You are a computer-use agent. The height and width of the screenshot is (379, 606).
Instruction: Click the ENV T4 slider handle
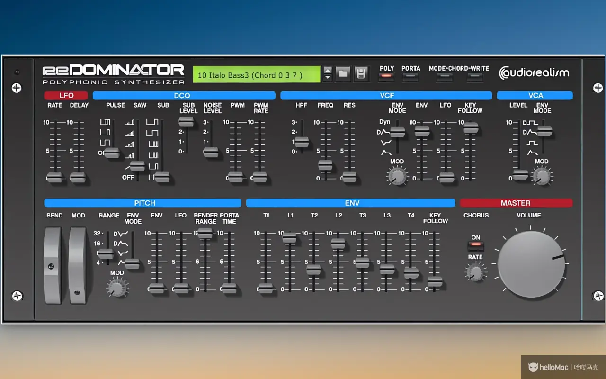[411, 273]
